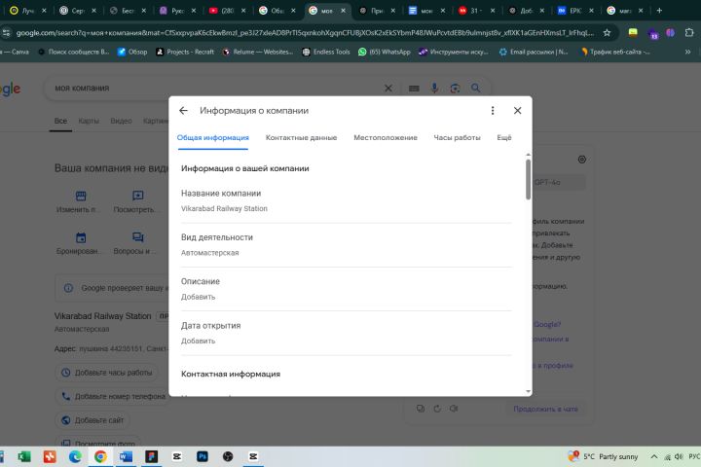This screenshot has height=467, width=701.
Task: Select the Все search results tab
Action: tap(60, 121)
